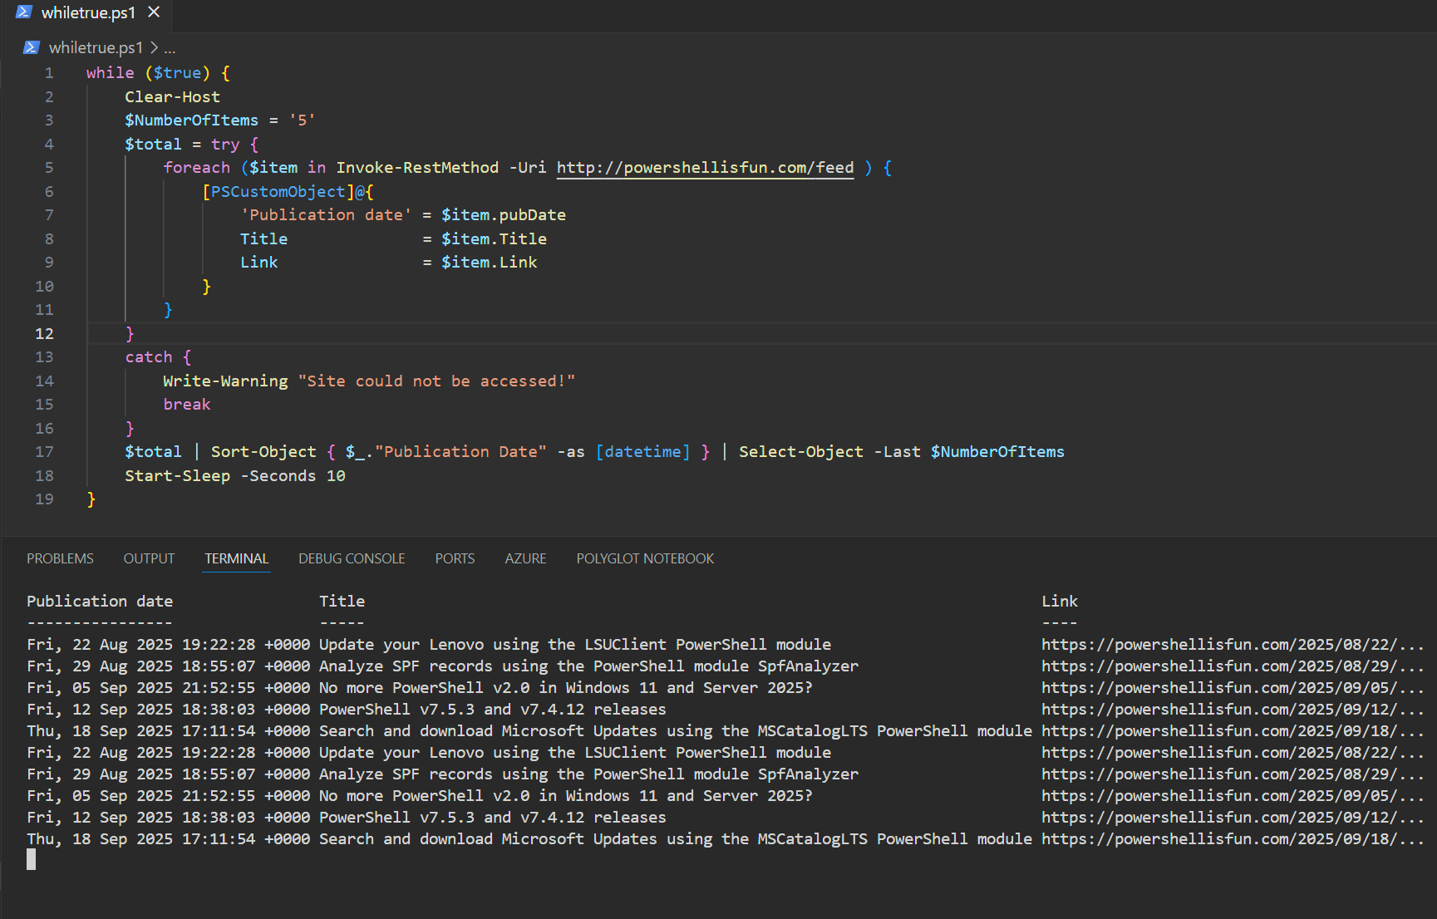Click the "Site could not be accessed!" string
The height and width of the screenshot is (919, 1437).
(436, 381)
